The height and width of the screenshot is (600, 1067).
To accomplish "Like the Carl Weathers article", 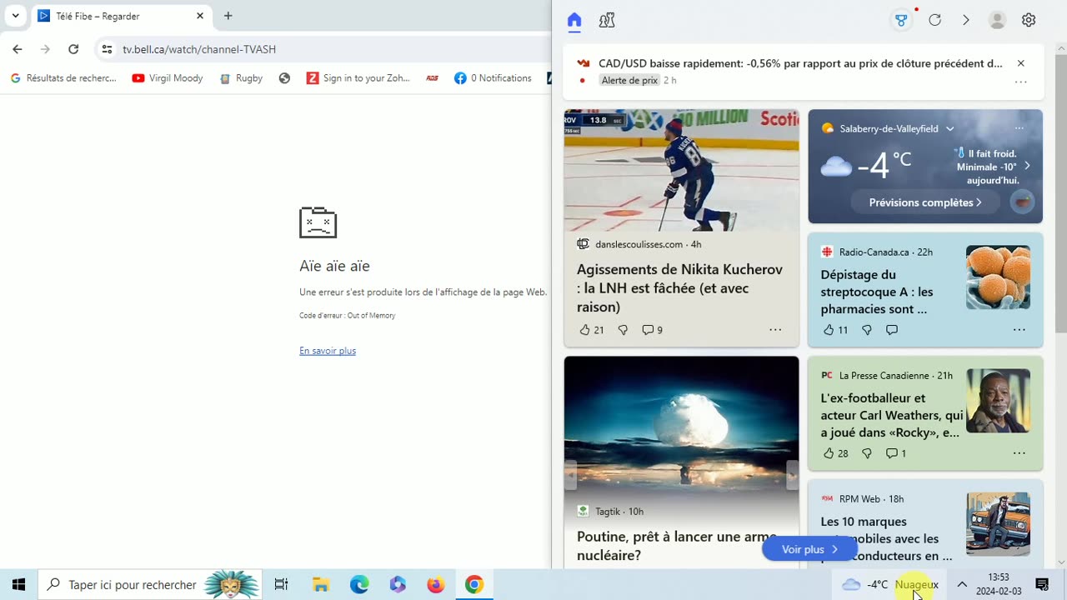I will point(835,453).
